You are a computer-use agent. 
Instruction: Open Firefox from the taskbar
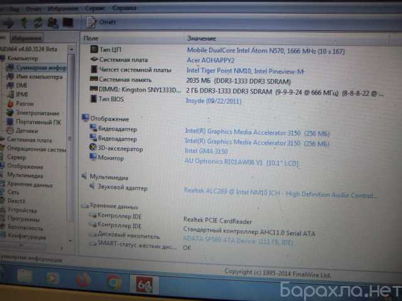pos(84,280)
